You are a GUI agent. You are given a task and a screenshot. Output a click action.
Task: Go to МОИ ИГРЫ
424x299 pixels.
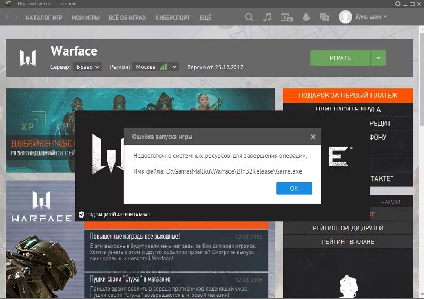coord(85,17)
